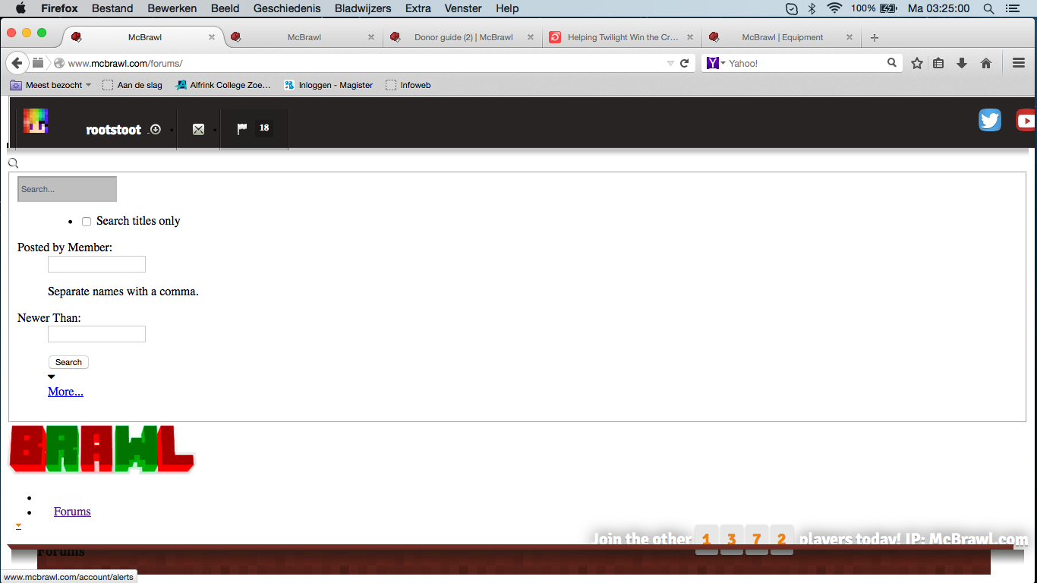Open the Notification Center icon
Image resolution: width=1037 pixels, height=583 pixels.
point(1012,8)
